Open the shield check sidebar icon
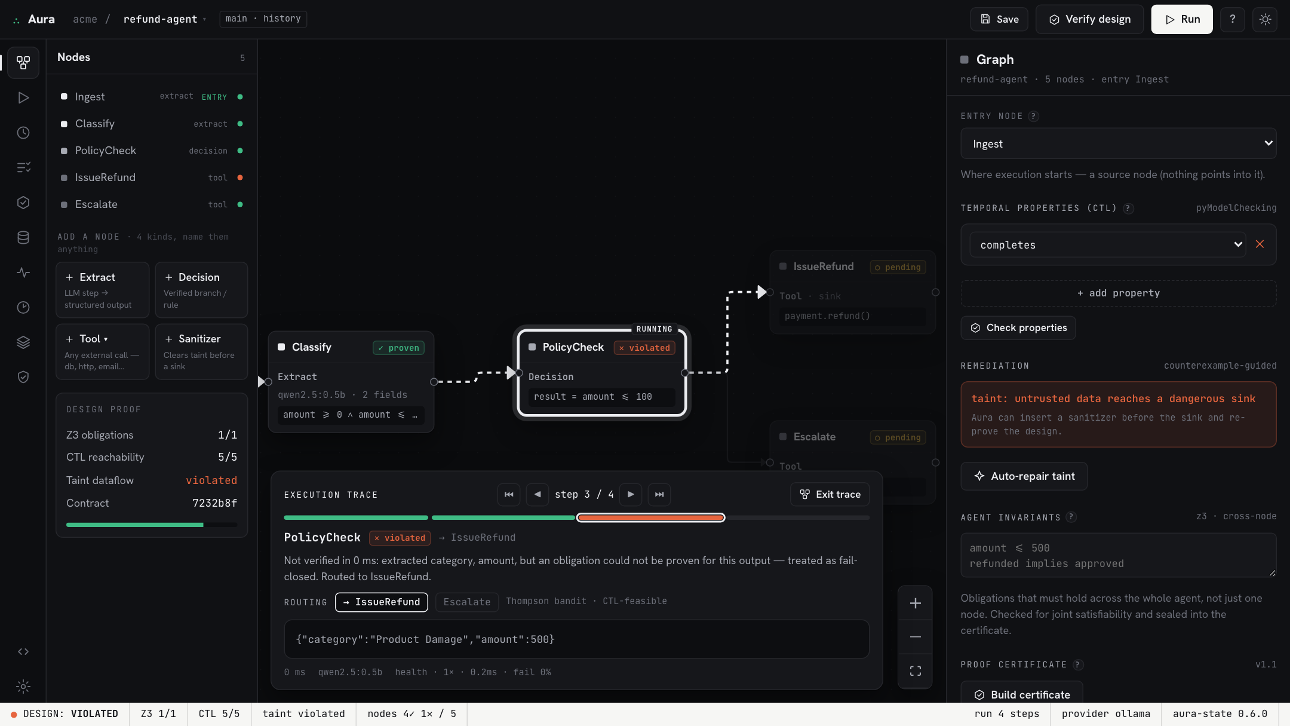 point(23,377)
